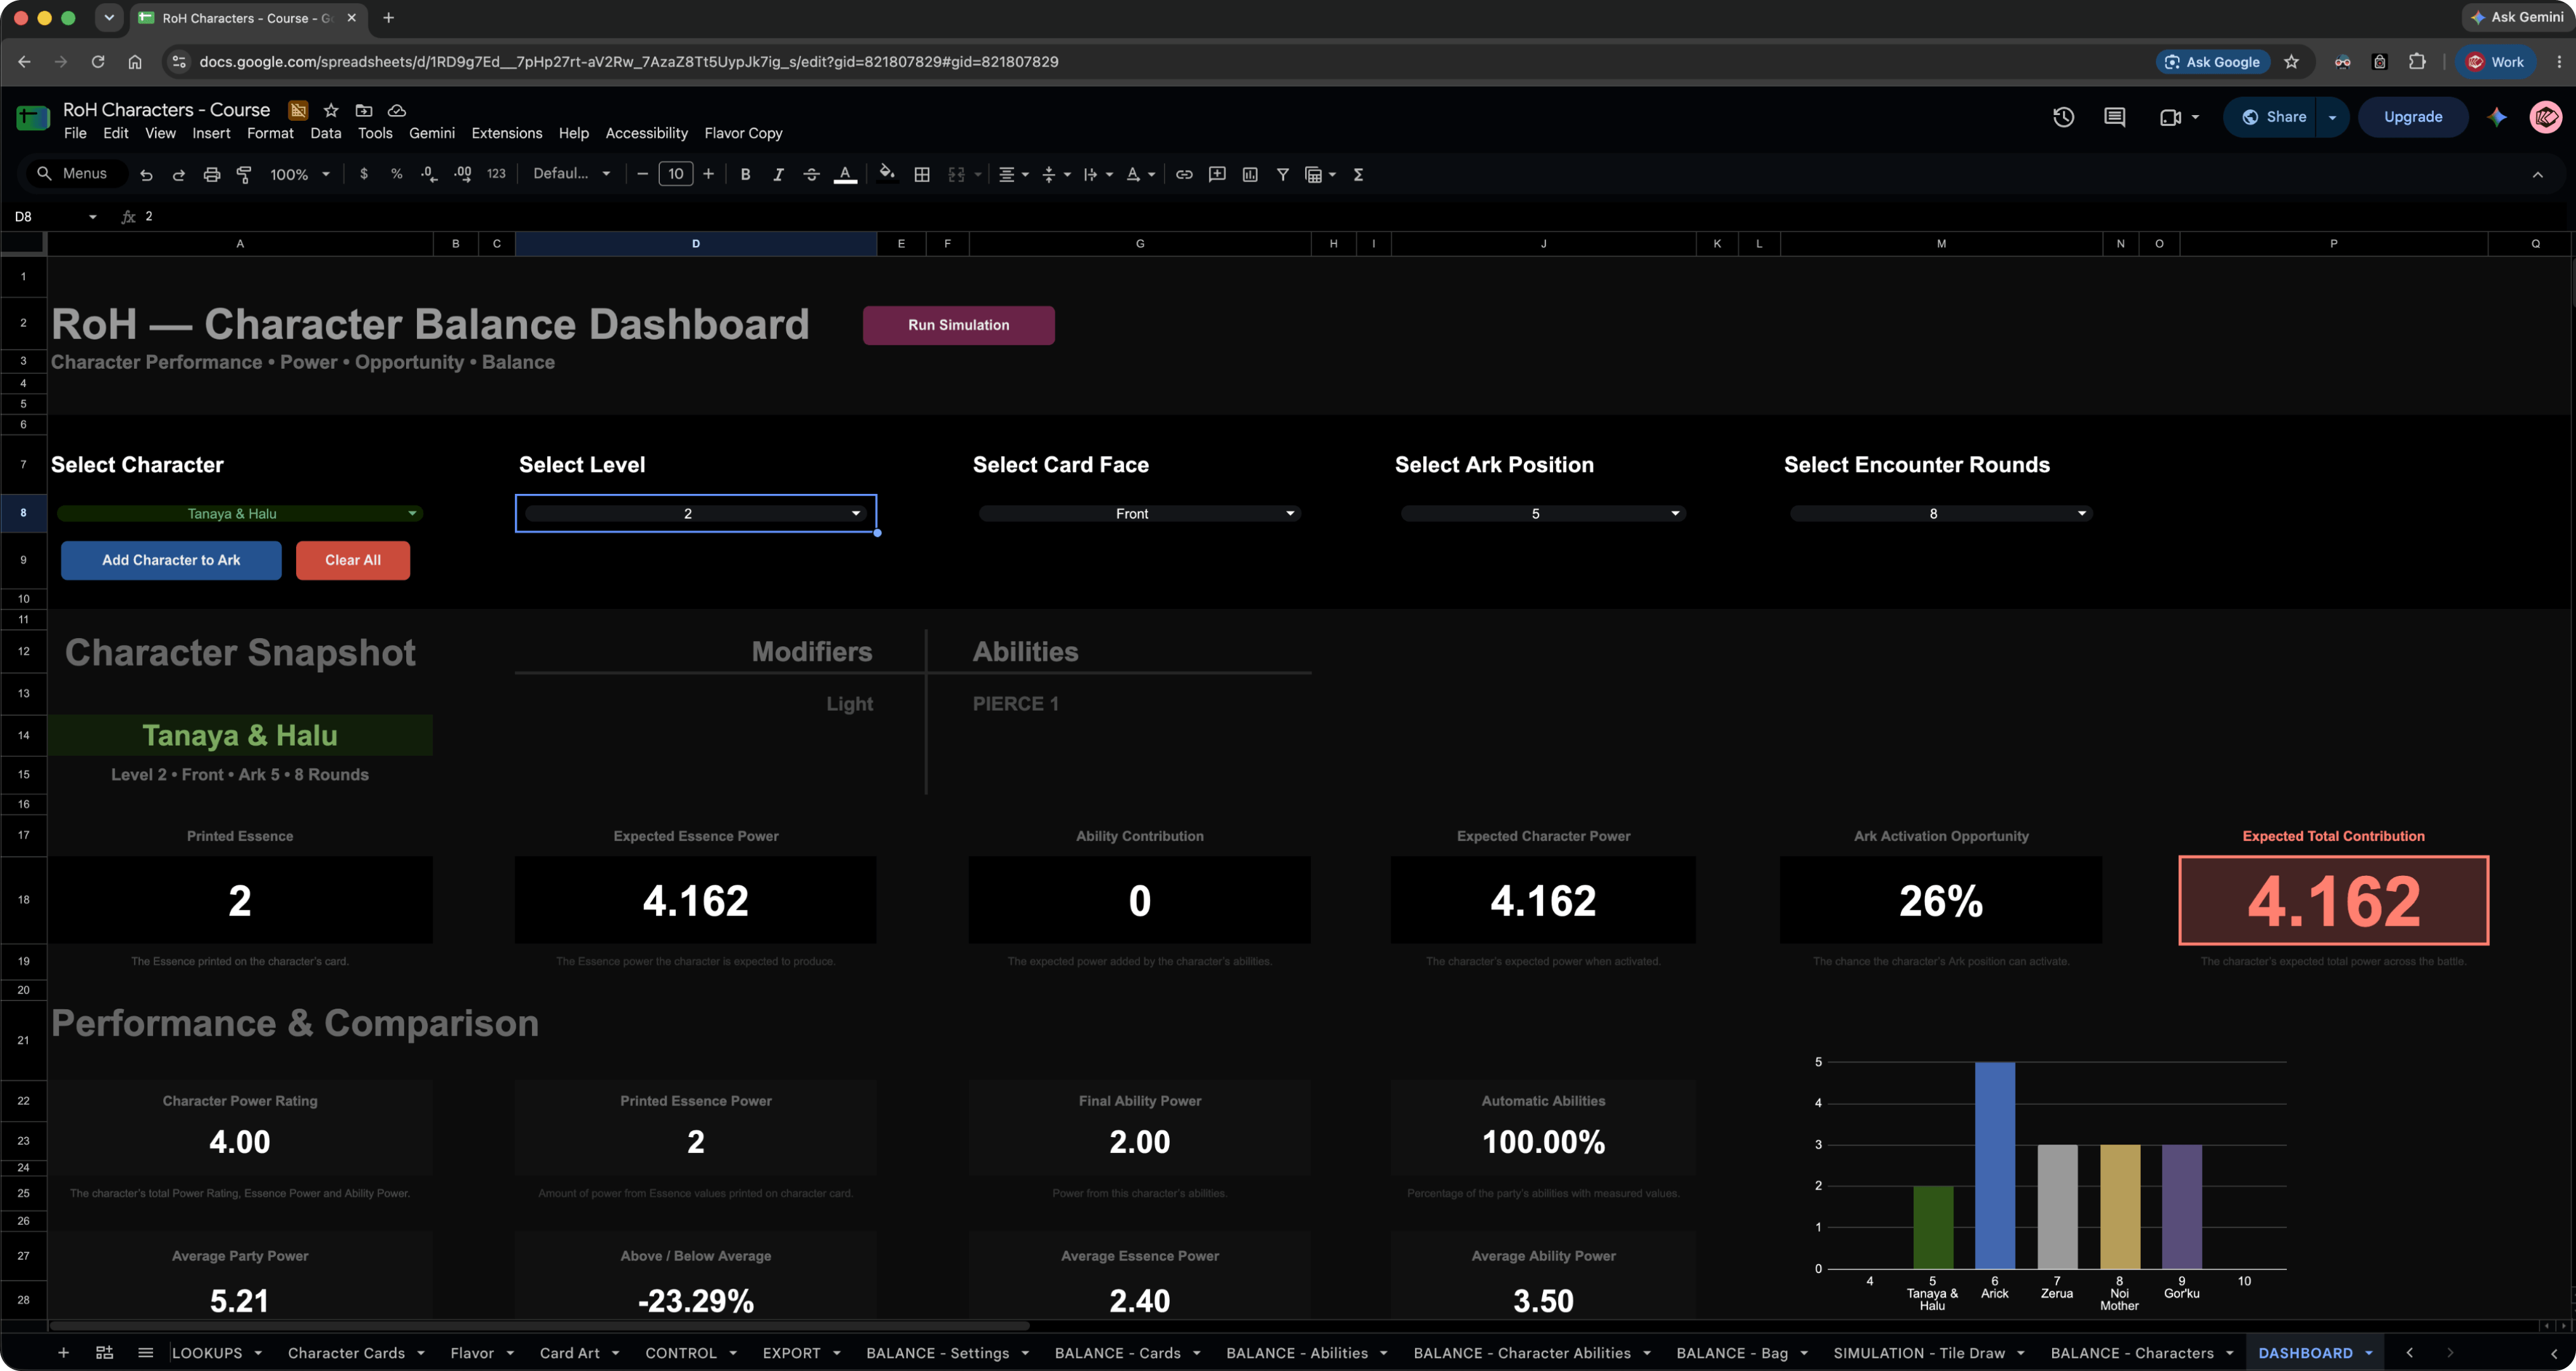Click Add Character to Ark button
The width and height of the screenshot is (2576, 1371).
(171, 560)
